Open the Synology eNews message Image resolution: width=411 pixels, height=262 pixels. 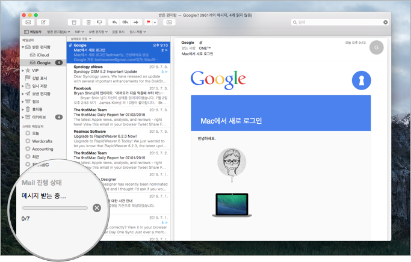pyautogui.click(x=119, y=74)
